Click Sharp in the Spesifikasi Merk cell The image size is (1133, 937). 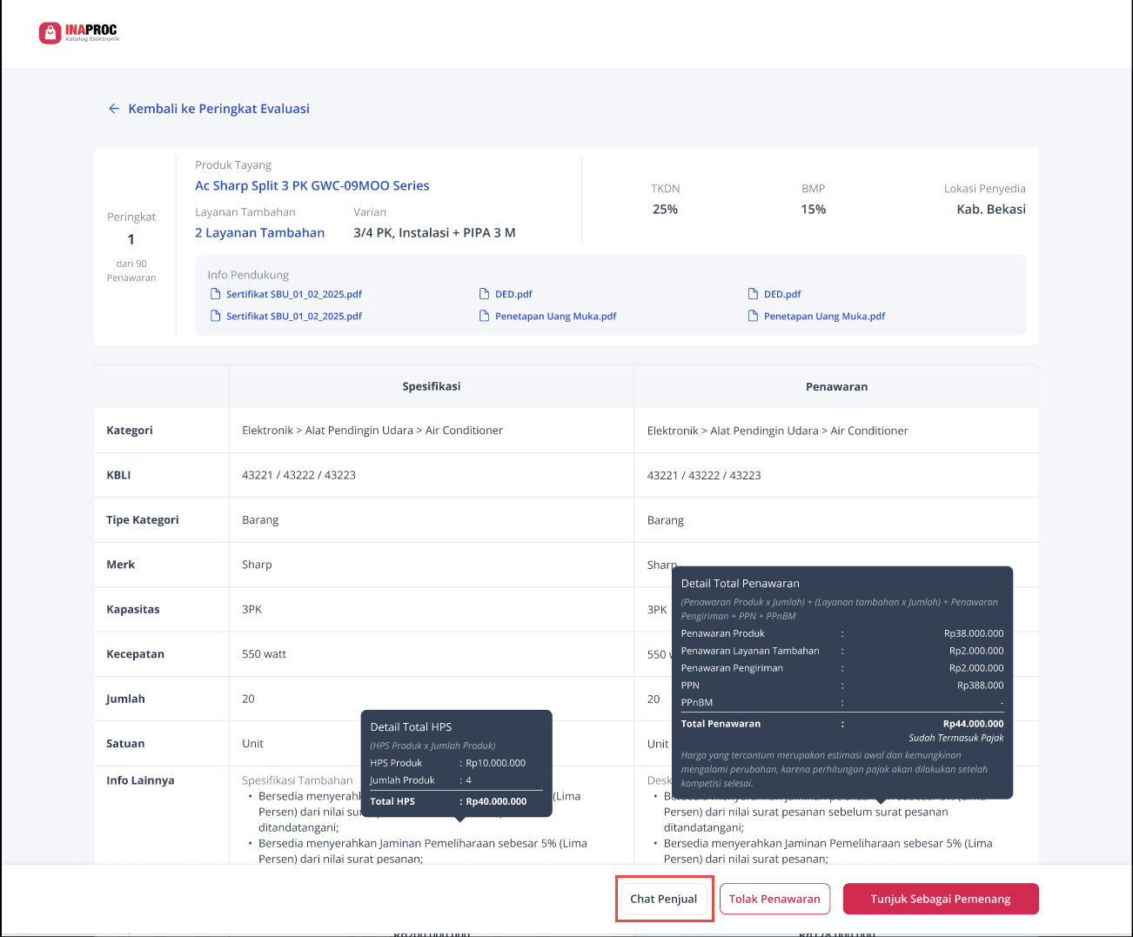pyautogui.click(x=257, y=565)
